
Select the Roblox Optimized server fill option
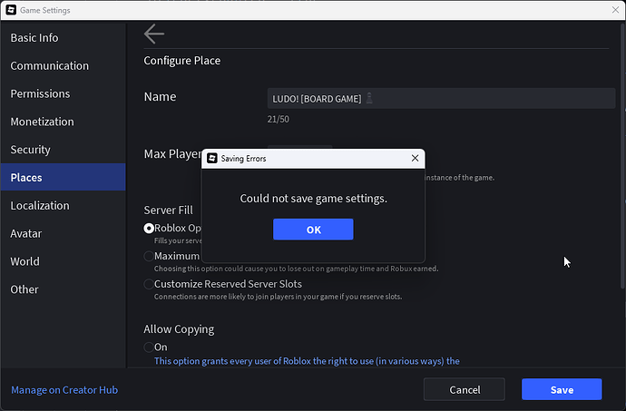point(149,228)
